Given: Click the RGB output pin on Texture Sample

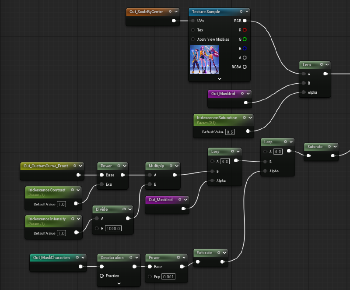Looking at the screenshot, I should tap(245, 21).
